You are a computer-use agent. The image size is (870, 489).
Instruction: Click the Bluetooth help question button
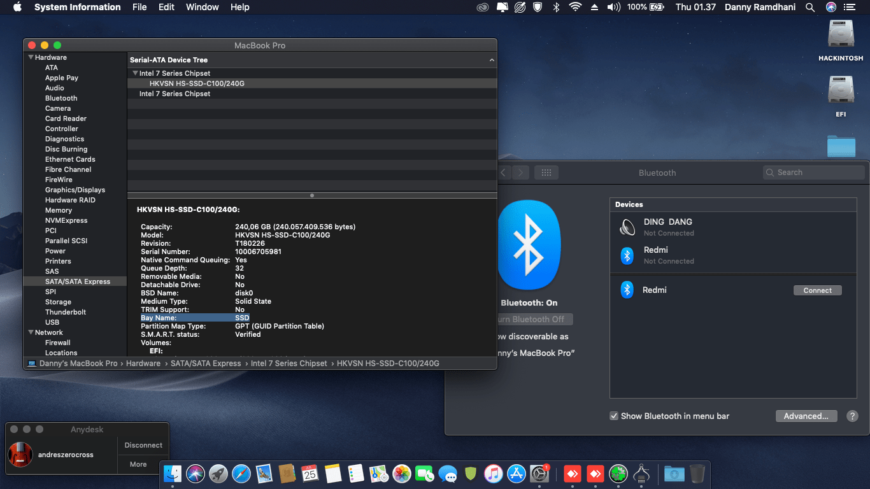(852, 416)
